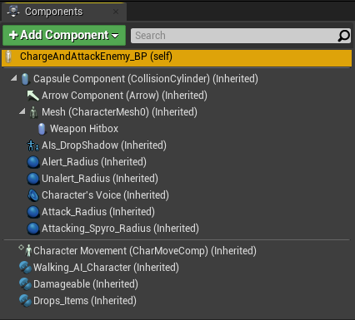Click the Alert_Radius sphere icon
Screen dimensions: 355x320
pos(33,162)
